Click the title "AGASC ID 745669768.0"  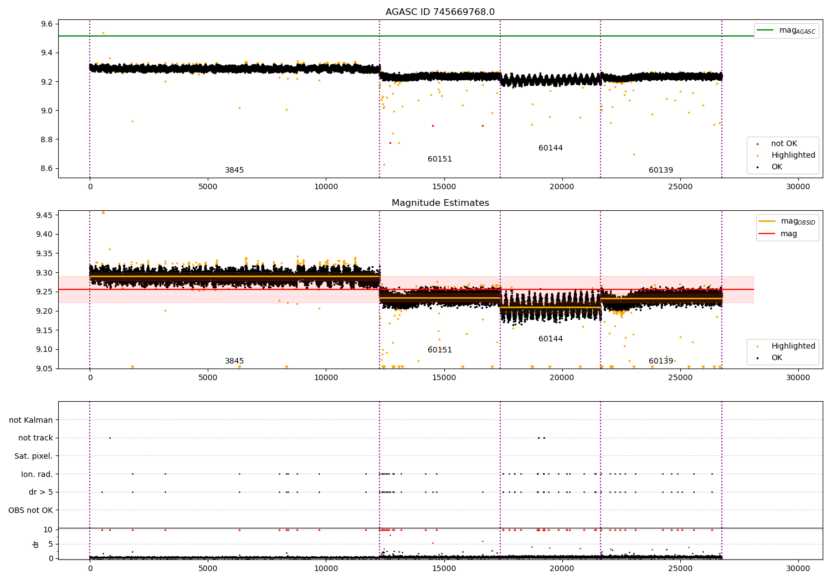[440, 12]
